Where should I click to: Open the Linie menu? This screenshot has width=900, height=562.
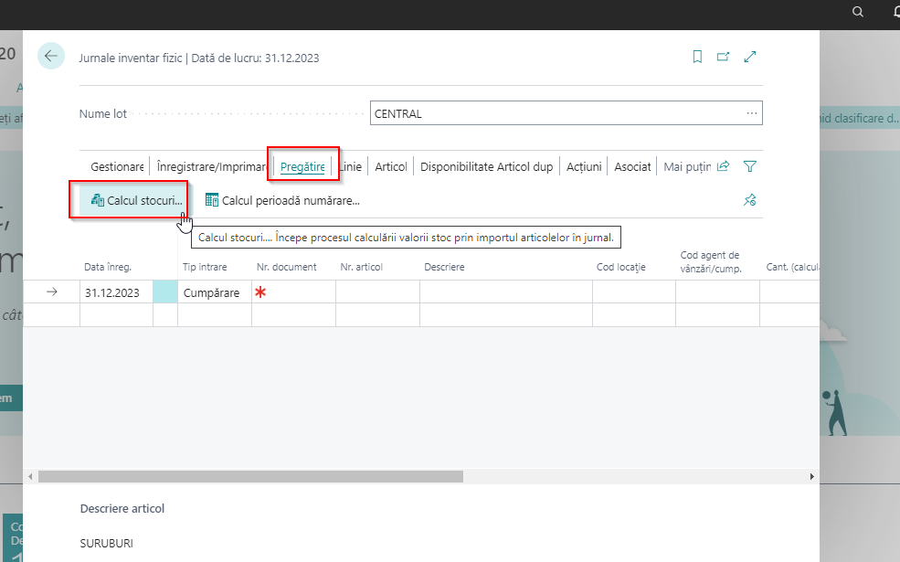(351, 166)
